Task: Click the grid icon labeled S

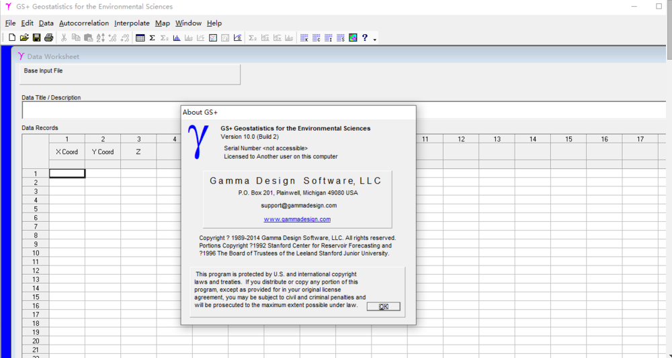Action: pyautogui.click(x=341, y=38)
